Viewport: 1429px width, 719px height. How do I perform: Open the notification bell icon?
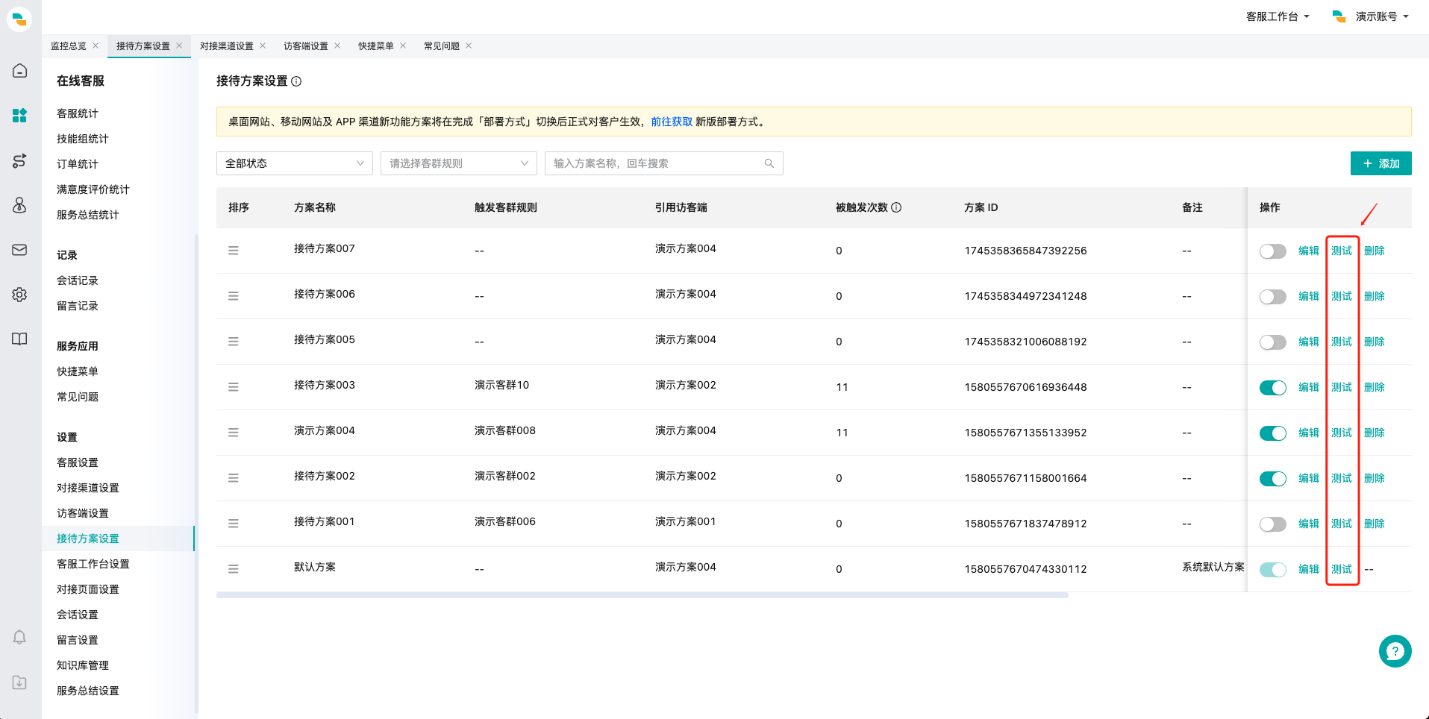[20, 637]
